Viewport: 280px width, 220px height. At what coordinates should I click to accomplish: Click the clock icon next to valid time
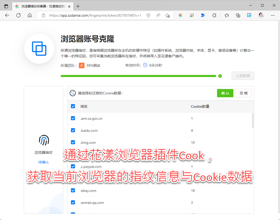145,65
